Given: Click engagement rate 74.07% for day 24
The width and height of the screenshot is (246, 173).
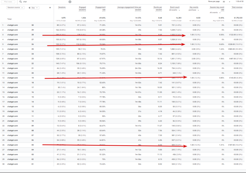Looking at the screenshot, I should tap(103, 54).
